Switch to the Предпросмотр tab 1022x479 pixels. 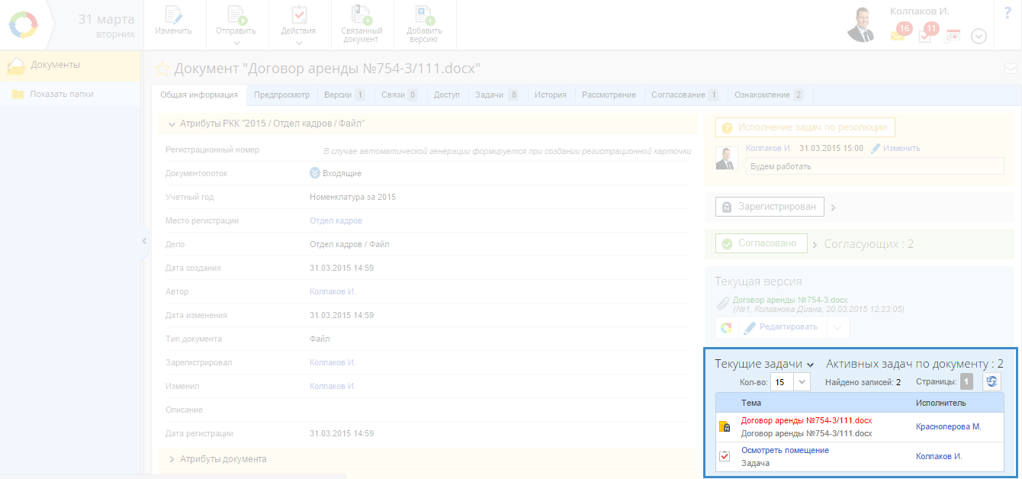click(x=281, y=95)
